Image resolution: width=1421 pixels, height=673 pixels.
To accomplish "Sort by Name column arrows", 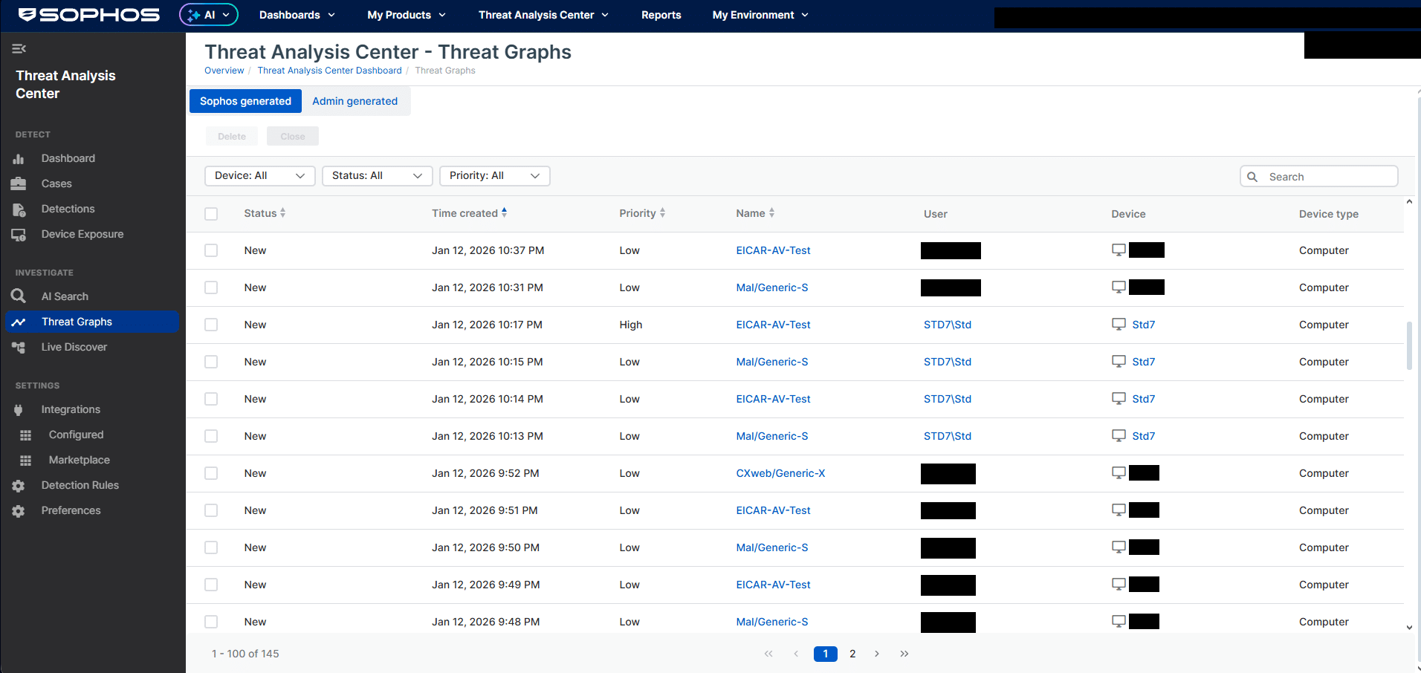I will (x=771, y=213).
